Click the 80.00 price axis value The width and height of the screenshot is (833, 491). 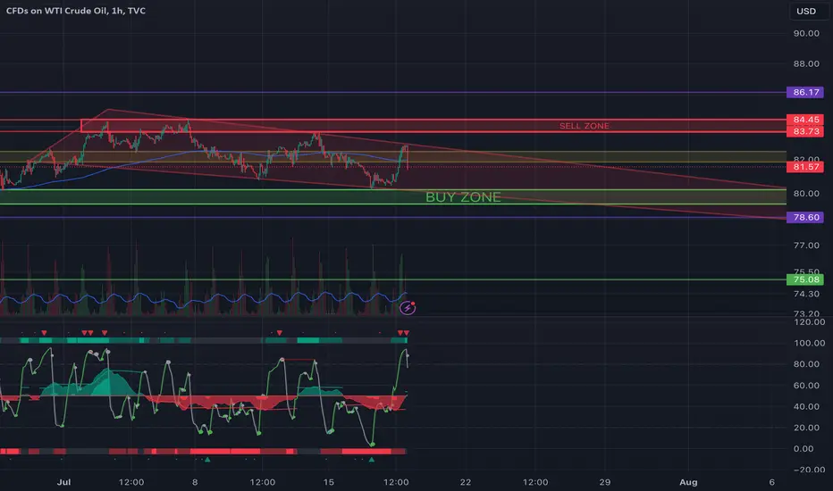pos(806,193)
